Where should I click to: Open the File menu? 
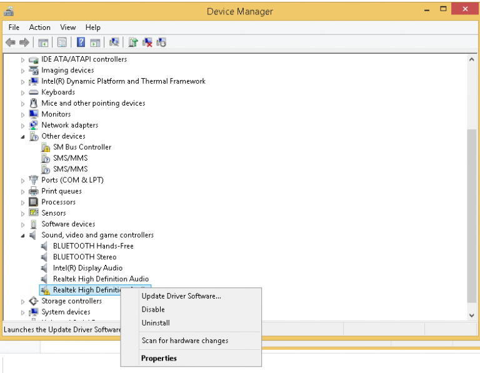coord(14,27)
